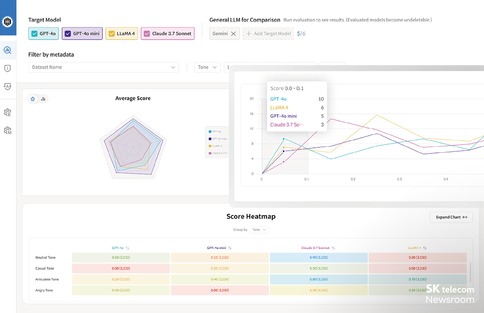Open the Group by Tone dropdown
Screen dimensions: 484x313
259,229
